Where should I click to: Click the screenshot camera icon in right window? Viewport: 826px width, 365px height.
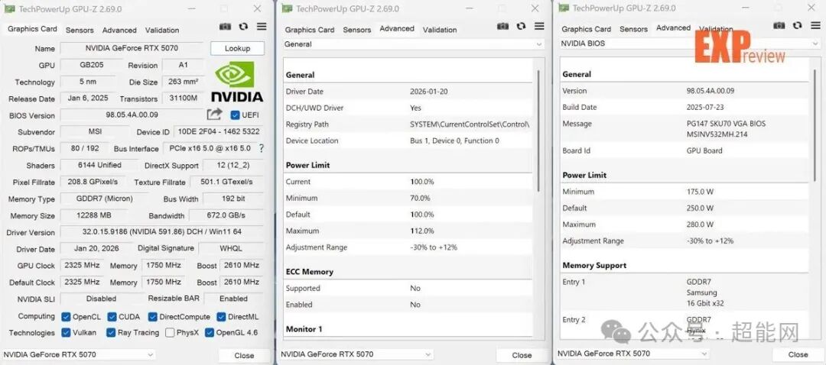coord(779,25)
